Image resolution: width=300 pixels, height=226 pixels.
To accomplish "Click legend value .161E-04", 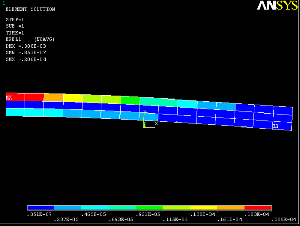I will pyautogui.click(x=230, y=220).
